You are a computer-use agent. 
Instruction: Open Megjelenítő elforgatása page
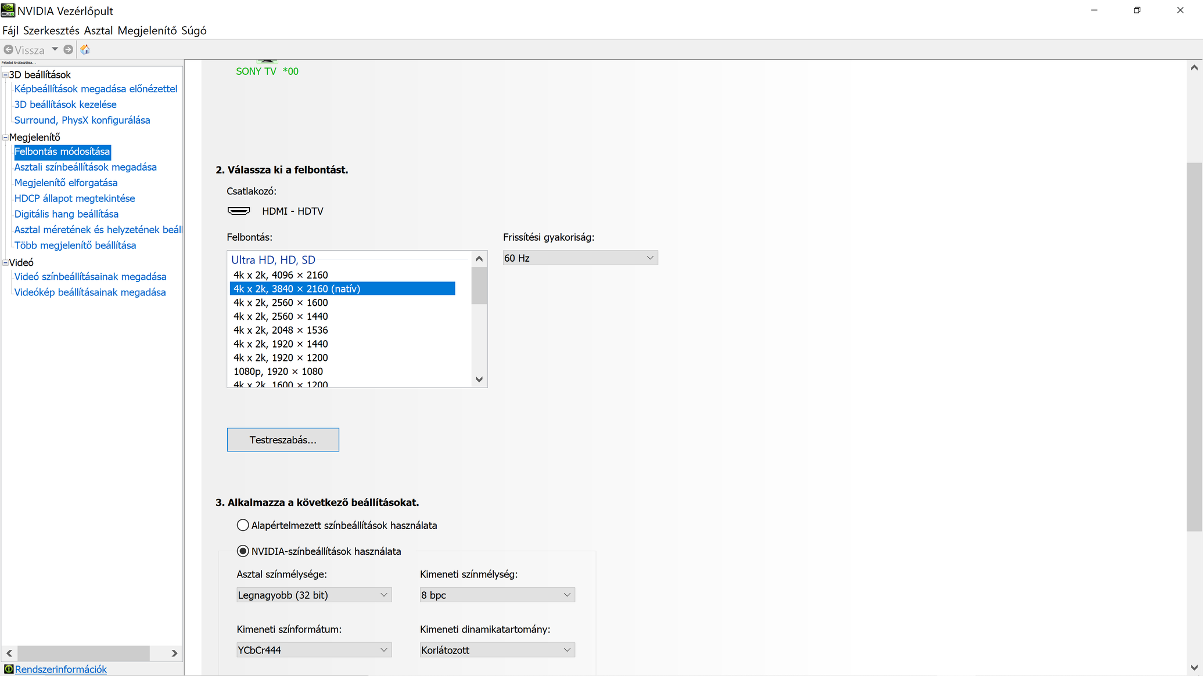pyautogui.click(x=66, y=183)
